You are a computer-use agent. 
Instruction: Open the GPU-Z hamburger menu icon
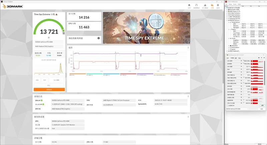pyautogui.click(x=264, y=58)
